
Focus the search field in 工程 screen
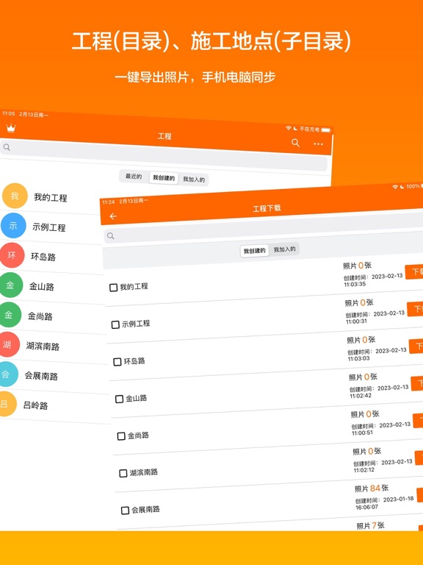164,156
